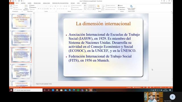Select slide 2 thumbnail in the panel

[21, 38]
